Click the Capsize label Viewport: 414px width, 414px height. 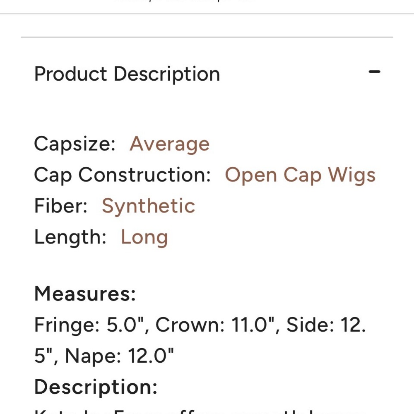75,144
